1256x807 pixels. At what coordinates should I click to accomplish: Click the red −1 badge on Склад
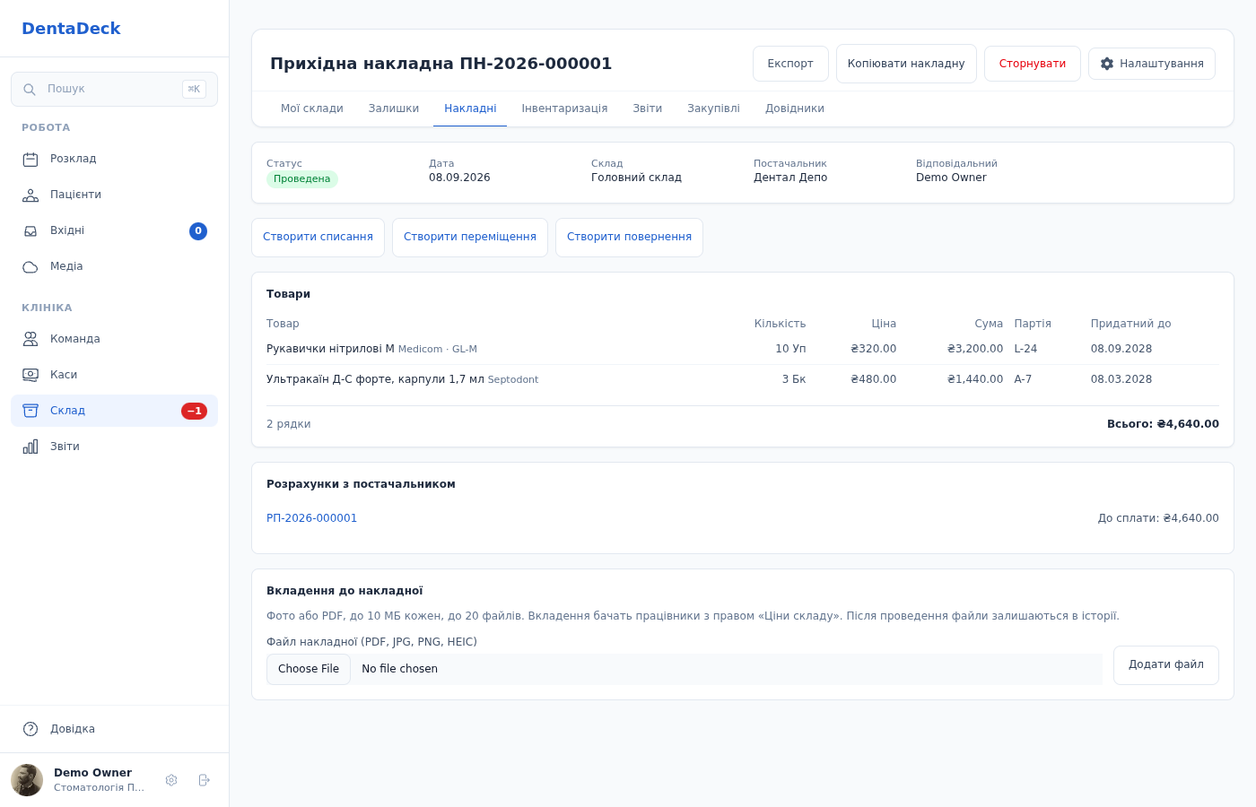point(194,411)
